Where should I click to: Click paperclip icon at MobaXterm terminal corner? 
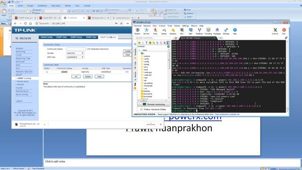286,38
